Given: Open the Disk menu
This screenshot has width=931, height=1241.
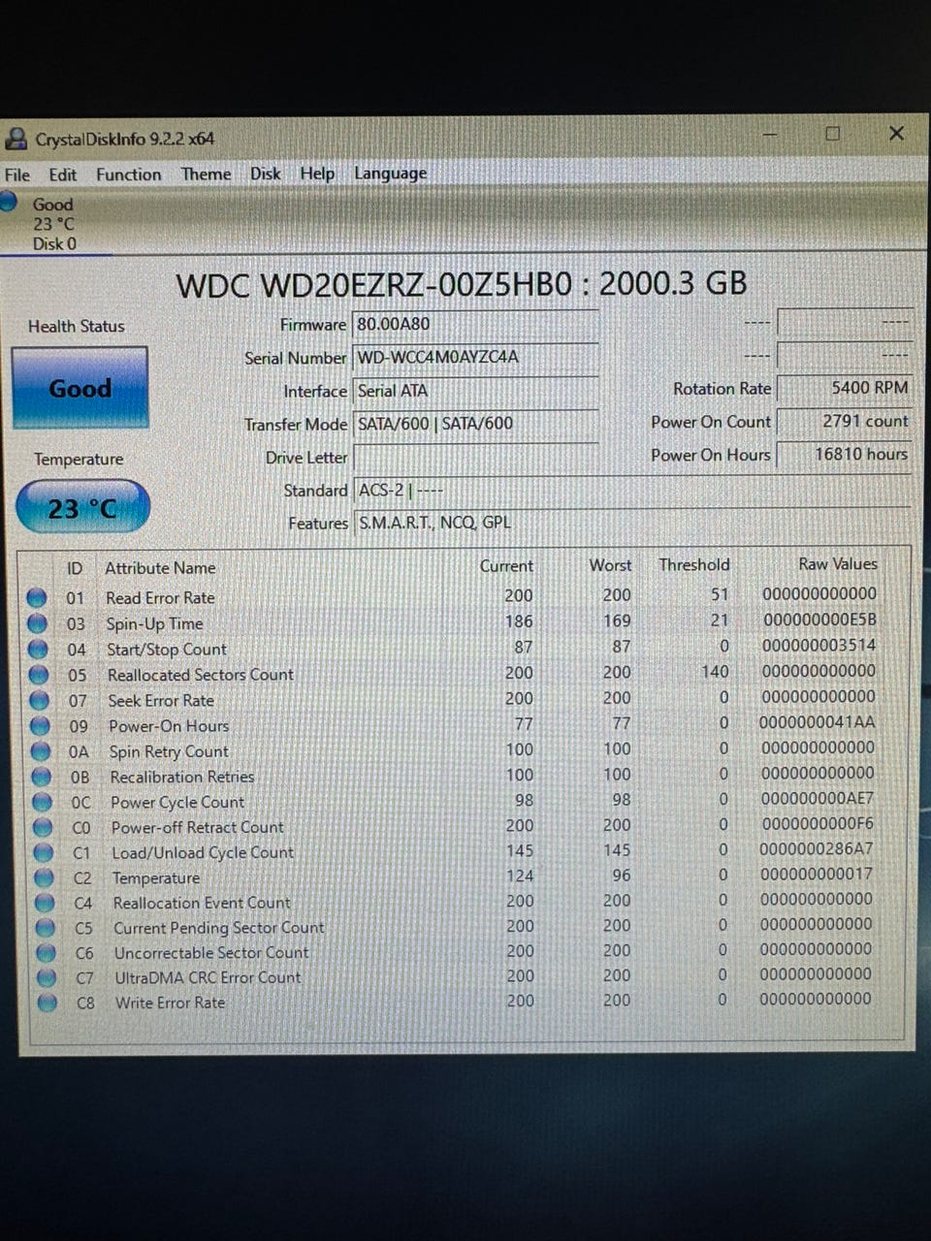Looking at the screenshot, I should pyautogui.click(x=266, y=174).
